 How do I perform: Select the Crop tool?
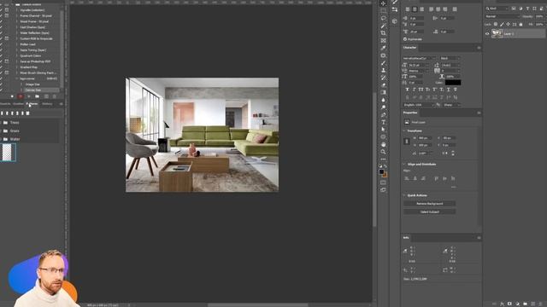pos(383,33)
